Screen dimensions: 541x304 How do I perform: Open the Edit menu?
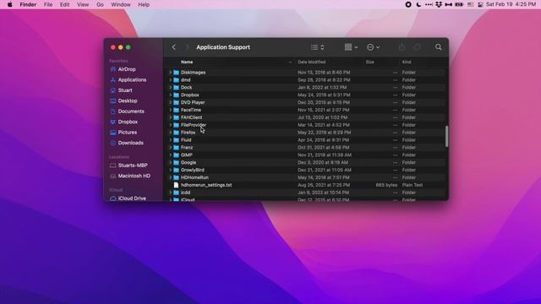[64, 4]
